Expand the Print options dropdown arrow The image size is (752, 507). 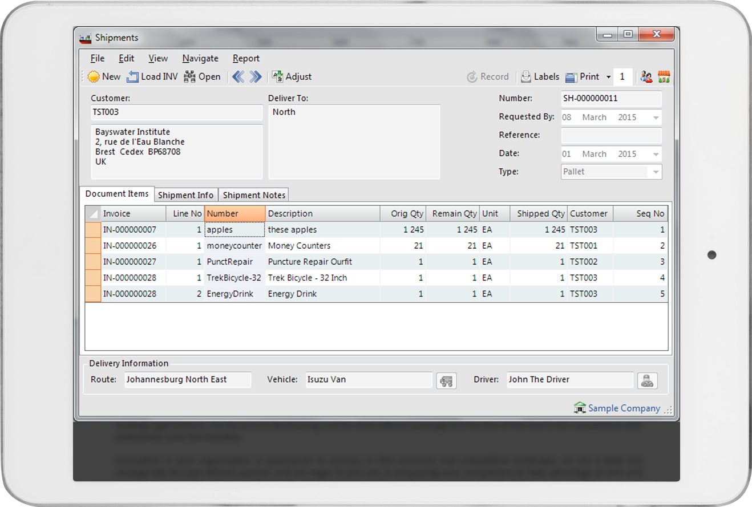(x=608, y=77)
